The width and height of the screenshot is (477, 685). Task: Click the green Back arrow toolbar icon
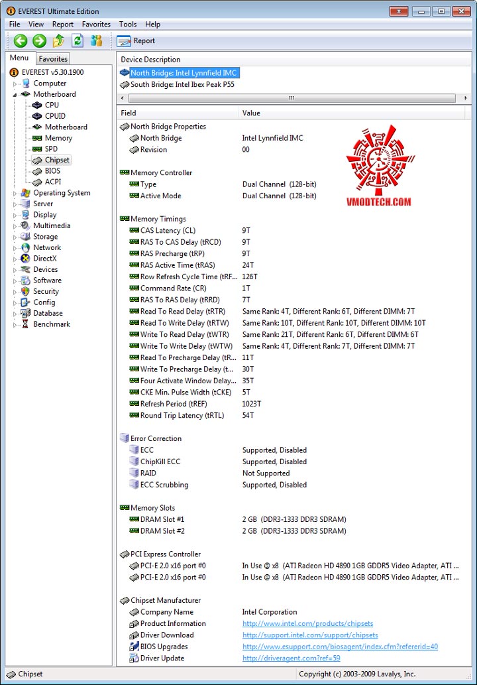pyautogui.click(x=20, y=41)
